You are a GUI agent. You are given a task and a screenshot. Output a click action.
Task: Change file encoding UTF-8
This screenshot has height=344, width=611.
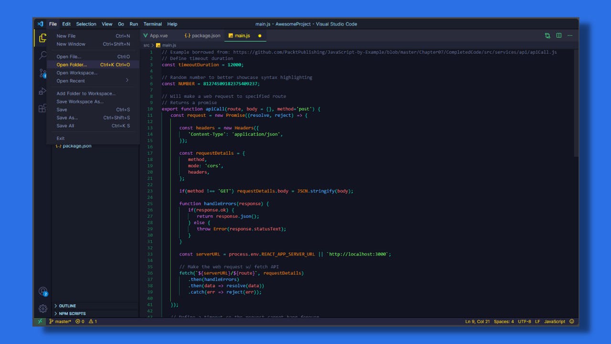524,322
